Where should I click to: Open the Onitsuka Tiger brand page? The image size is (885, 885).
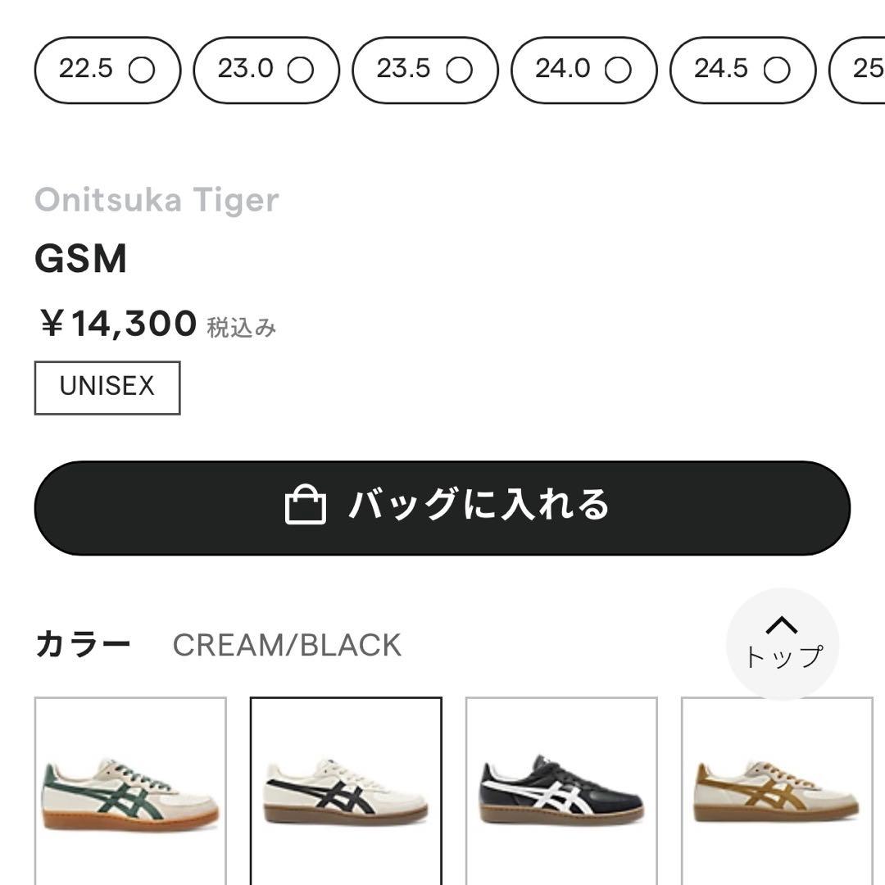158,198
